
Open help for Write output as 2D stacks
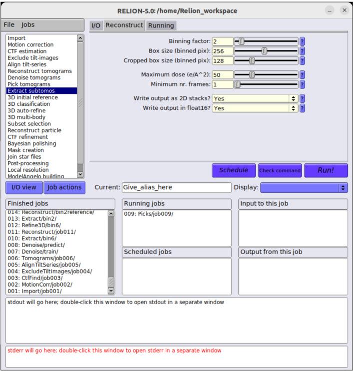pyautogui.click(x=302, y=98)
